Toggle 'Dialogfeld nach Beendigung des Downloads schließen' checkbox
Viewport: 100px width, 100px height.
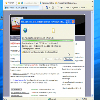click(23, 52)
